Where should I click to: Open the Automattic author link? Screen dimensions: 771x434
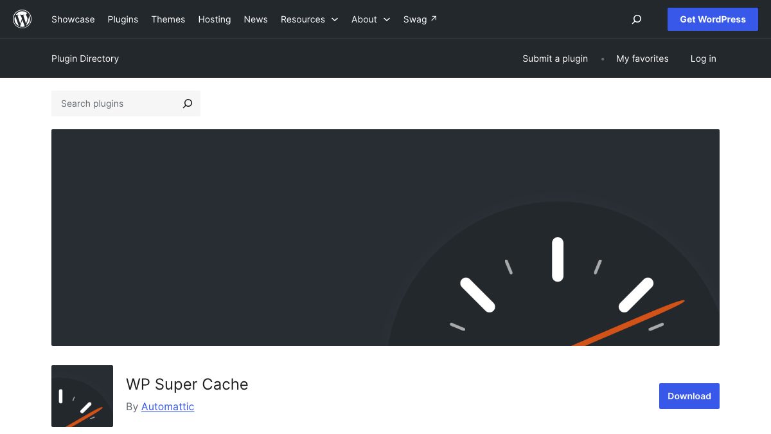point(168,406)
